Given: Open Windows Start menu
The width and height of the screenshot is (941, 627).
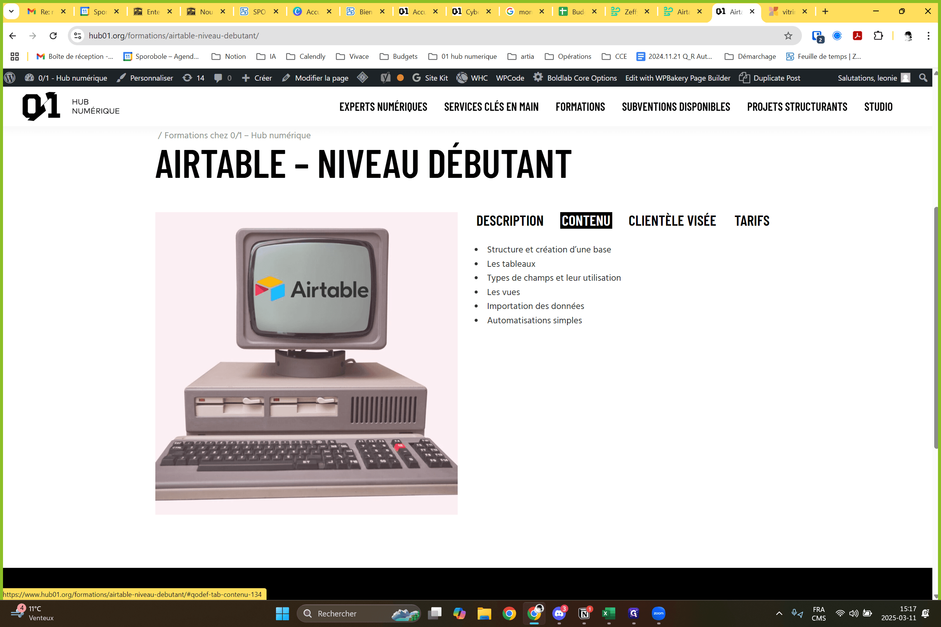Looking at the screenshot, I should (282, 613).
